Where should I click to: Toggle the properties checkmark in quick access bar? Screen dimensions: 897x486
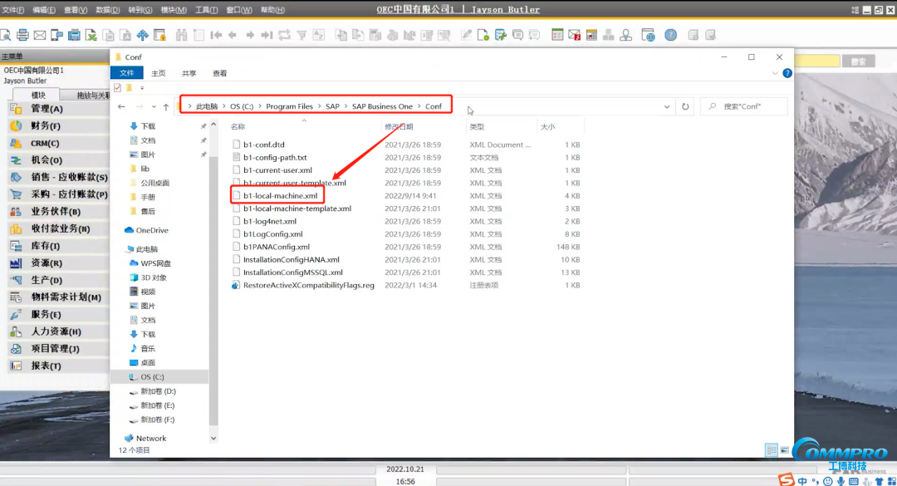tap(117, 87)
